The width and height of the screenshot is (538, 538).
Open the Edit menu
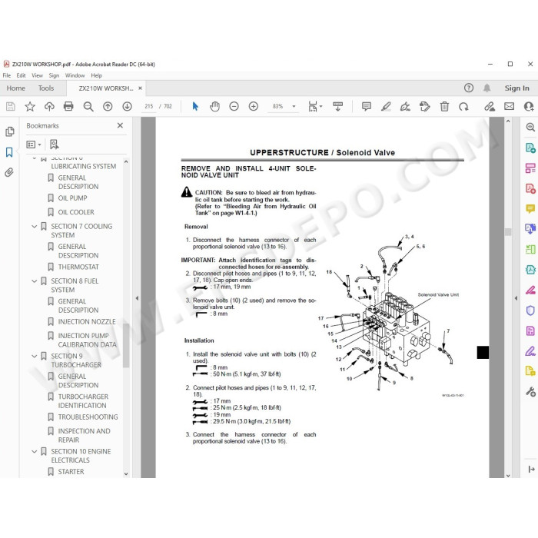tap(21, 75)
